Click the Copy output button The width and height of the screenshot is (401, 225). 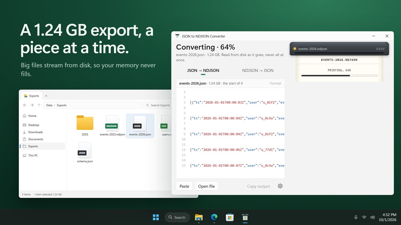pos(258,186)
